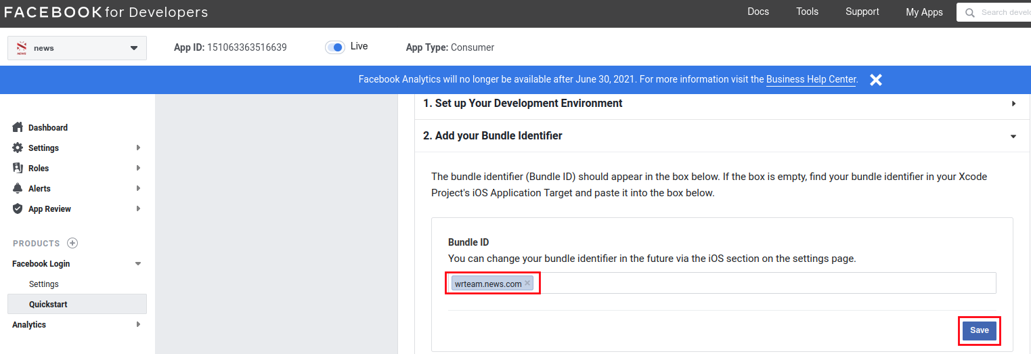Save the Bundle ID
This screenshot has width=1031, height=354.
[x=979, y=330]
